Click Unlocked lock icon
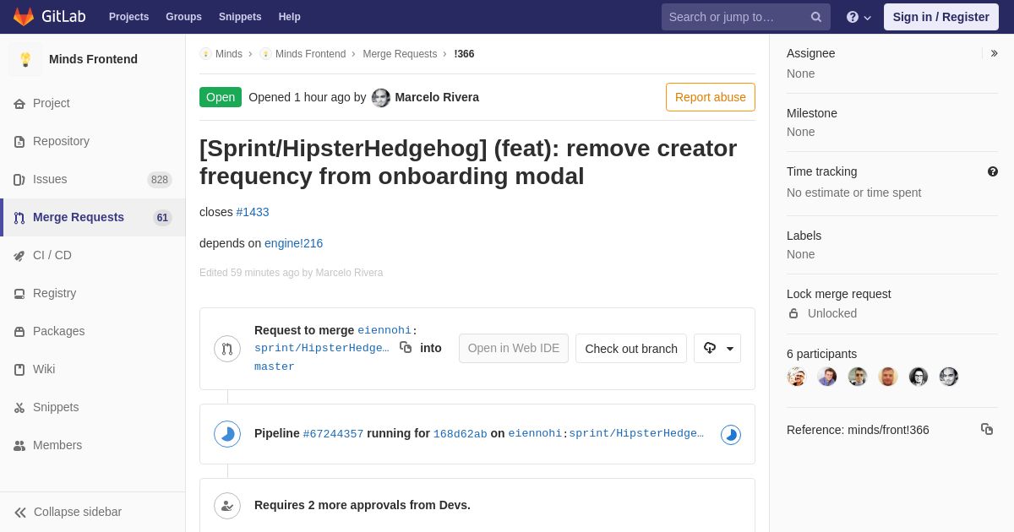 [x=793, y=313]
